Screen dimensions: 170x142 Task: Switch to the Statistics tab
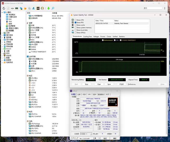click(x=122, y=37)
